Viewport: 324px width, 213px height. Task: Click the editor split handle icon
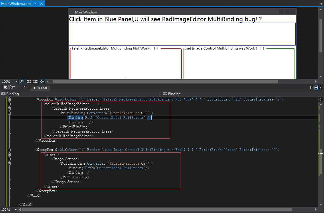click(x=321, y=100)
